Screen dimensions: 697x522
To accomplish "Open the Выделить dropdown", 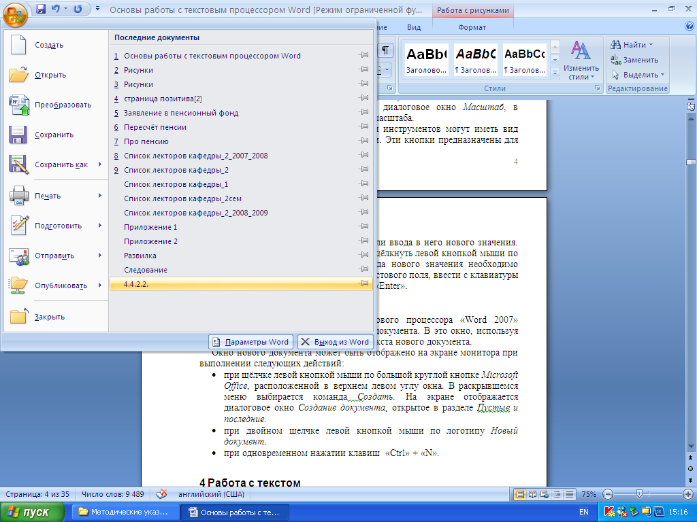I will pyautogui.click(x=638, y=75).
